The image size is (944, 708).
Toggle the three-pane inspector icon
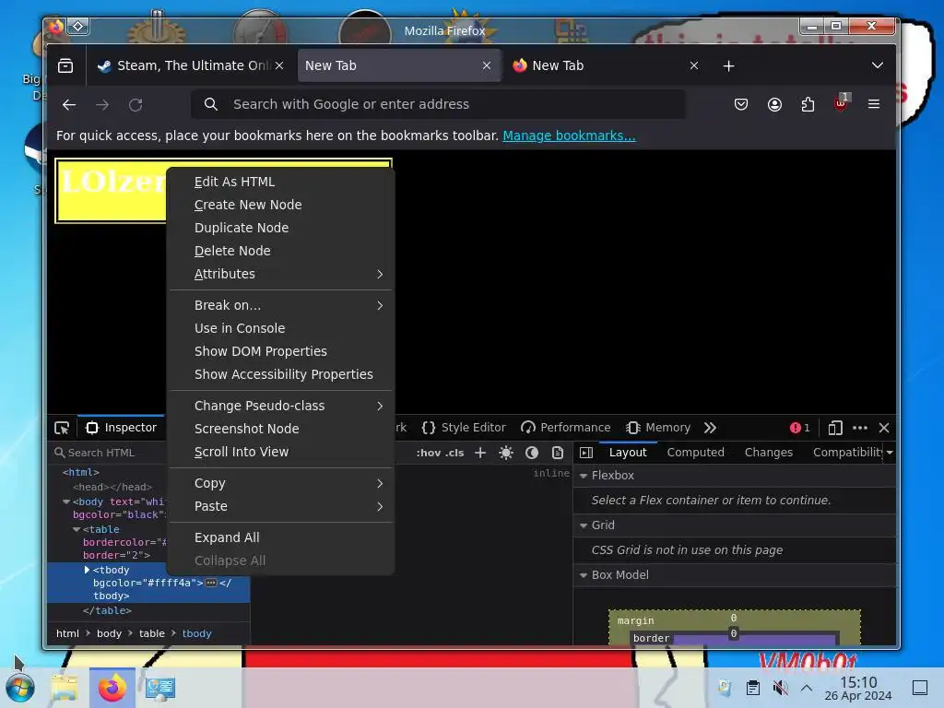click(586, 453)
